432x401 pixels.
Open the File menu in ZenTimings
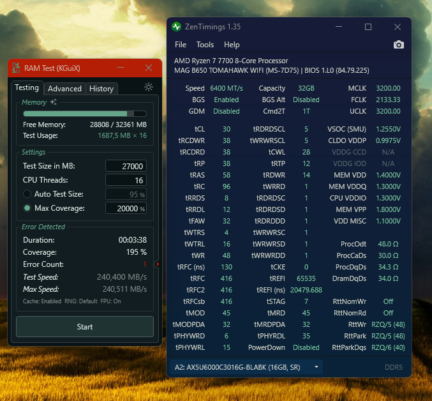[181, 45]
